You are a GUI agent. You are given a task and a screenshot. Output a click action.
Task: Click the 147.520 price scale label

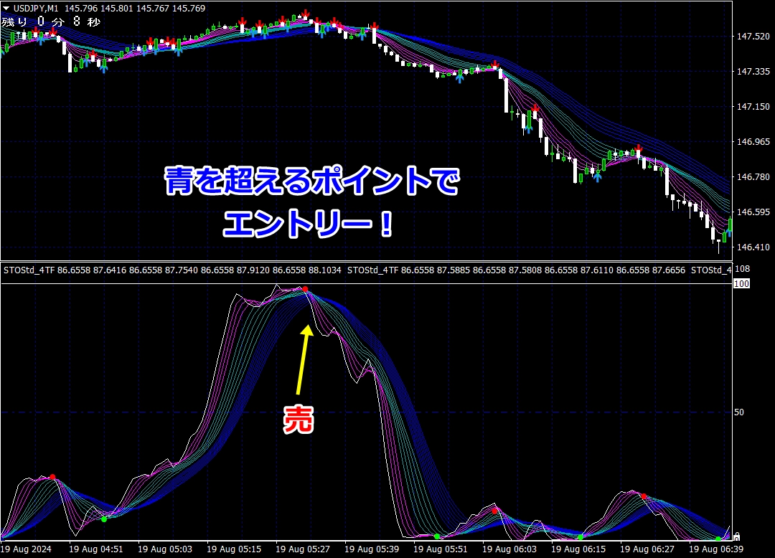[x=753, y=36]
